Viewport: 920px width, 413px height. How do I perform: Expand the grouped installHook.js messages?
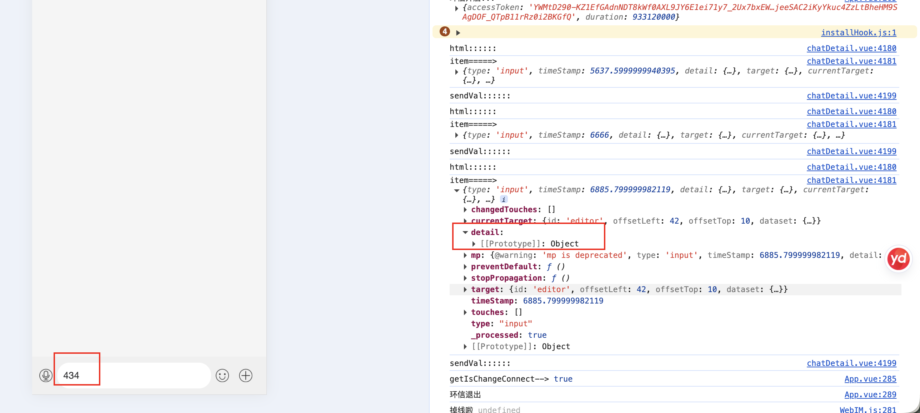pyautogui.click(x=458, y=33)
